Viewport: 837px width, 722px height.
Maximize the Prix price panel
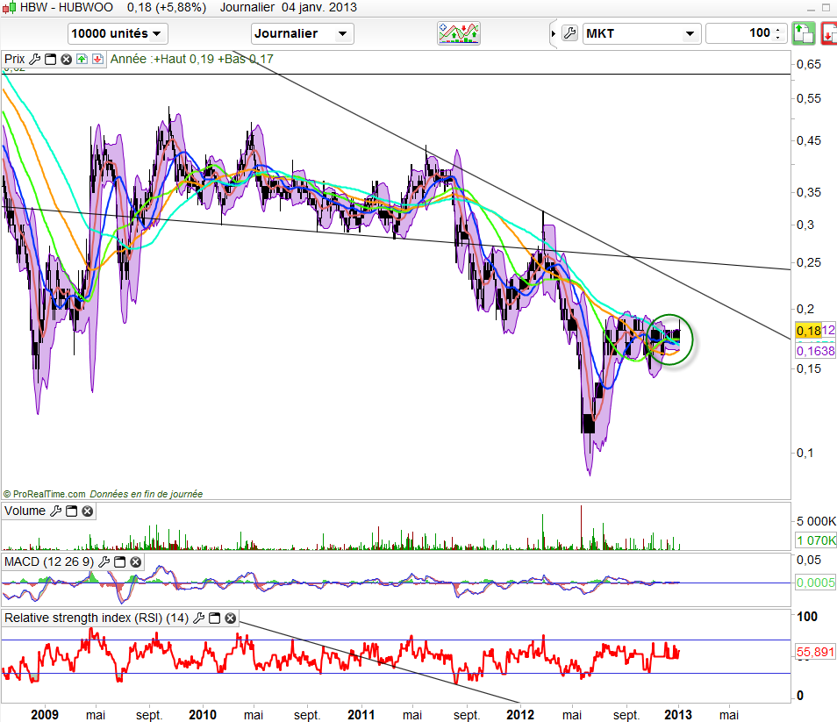[x=50, y=60]
